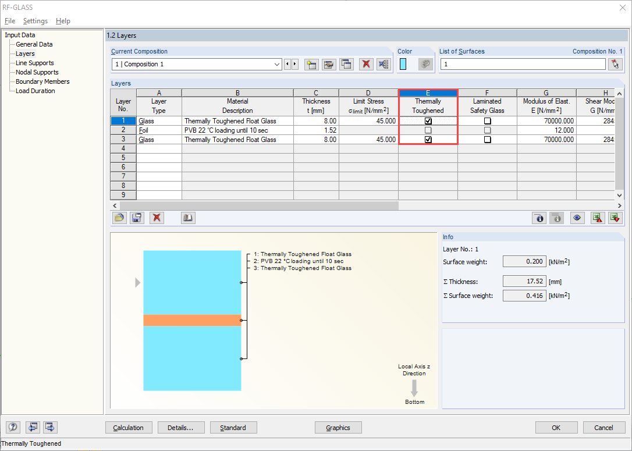Click the Excel export icon
This screenshot has width=632, height=451.
(x=597, y=218)
